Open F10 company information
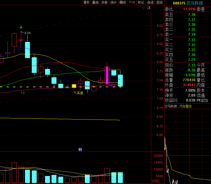Viewport: 211px width, 184px height. pos(132,2)
